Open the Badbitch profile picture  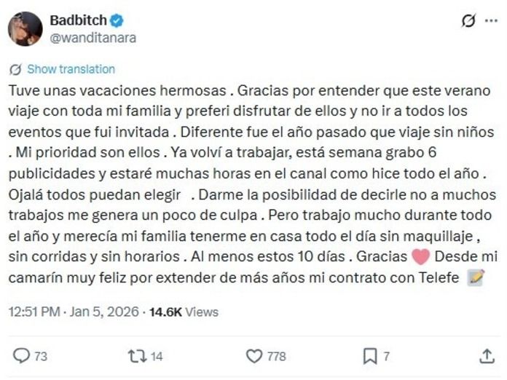pyautogui.click(x=25, y=29)
